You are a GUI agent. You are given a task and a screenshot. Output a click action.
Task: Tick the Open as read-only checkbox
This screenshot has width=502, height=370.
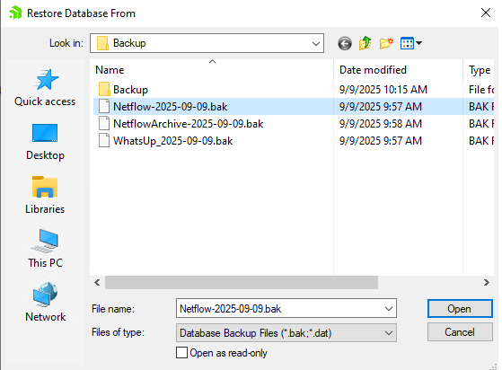181,353
